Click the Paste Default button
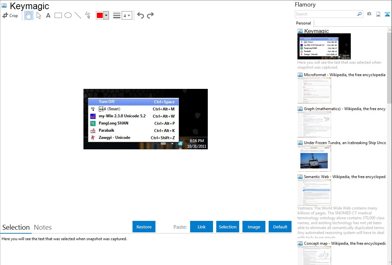The height and width of the screenshot is (265, 392). coord(280,226)
